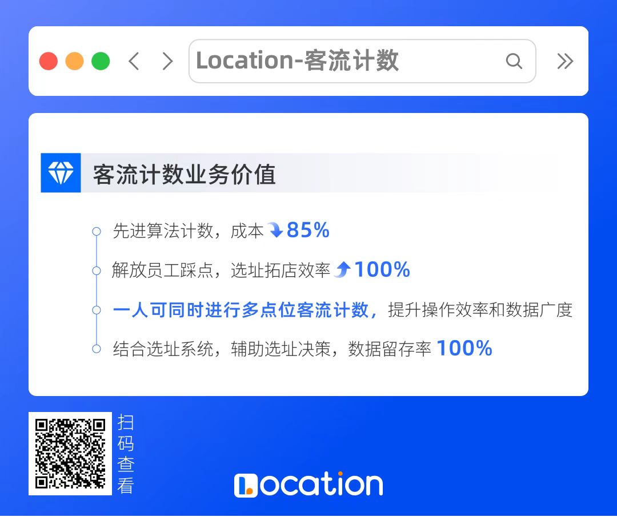
Task: Click the search magnifier icon
Action: 514,61
